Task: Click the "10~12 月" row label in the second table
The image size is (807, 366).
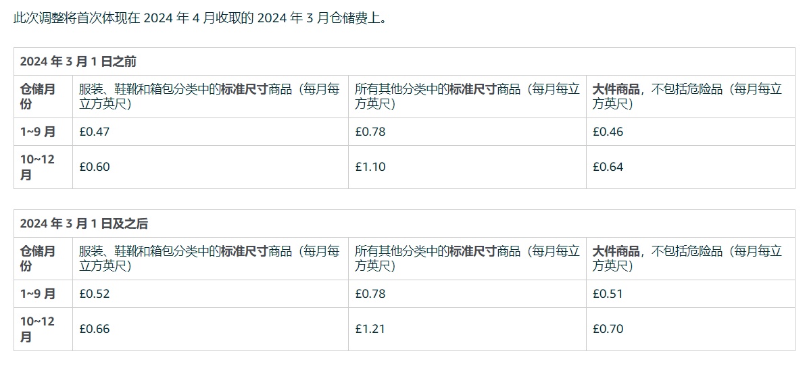Action: click(38, 329)
